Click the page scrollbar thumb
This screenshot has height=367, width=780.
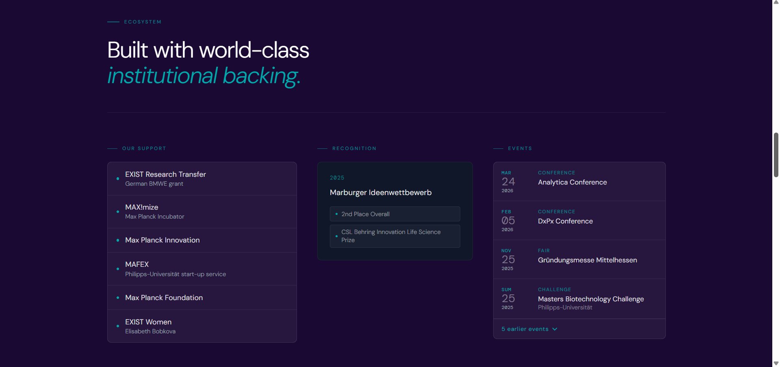tap(776, 155)
